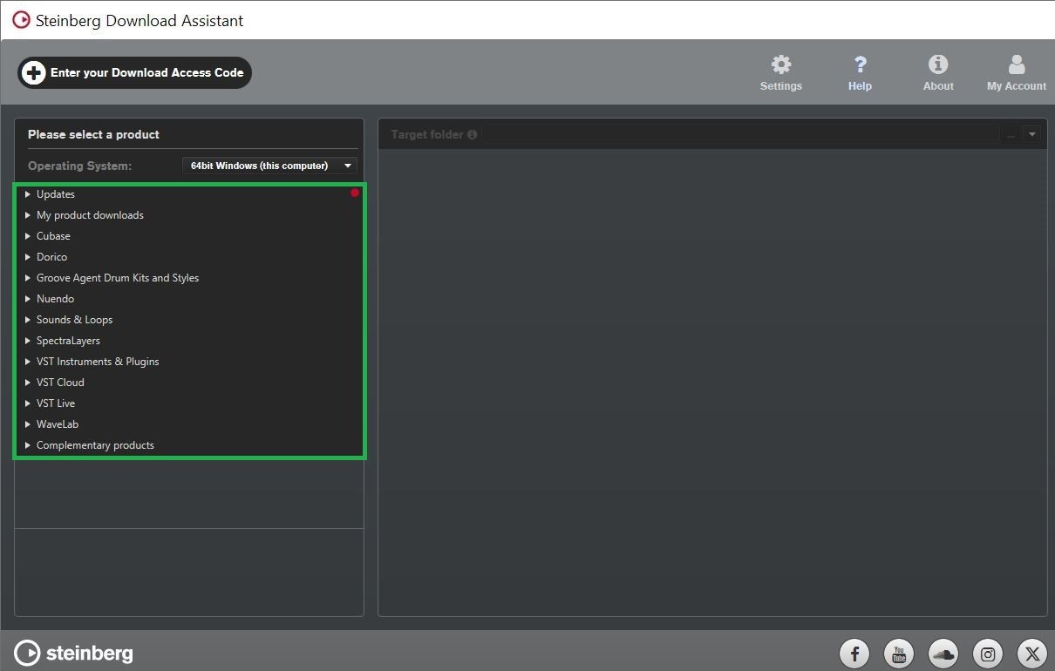The image size is (1055, 671).
Task: Open the SoundCloud icon in the footer
Action: (943, 653)
